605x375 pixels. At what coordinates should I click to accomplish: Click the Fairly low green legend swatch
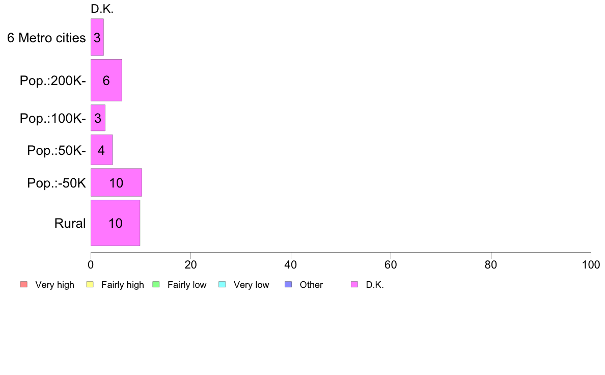click(x=156, y=285)
